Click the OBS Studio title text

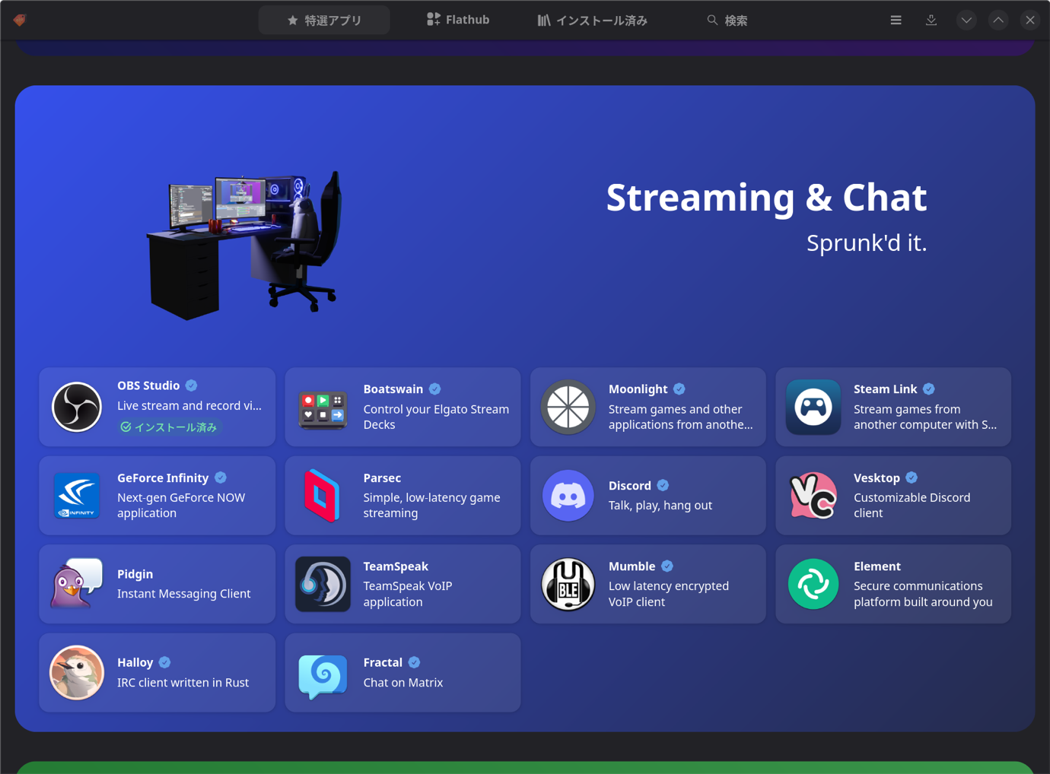148,385
